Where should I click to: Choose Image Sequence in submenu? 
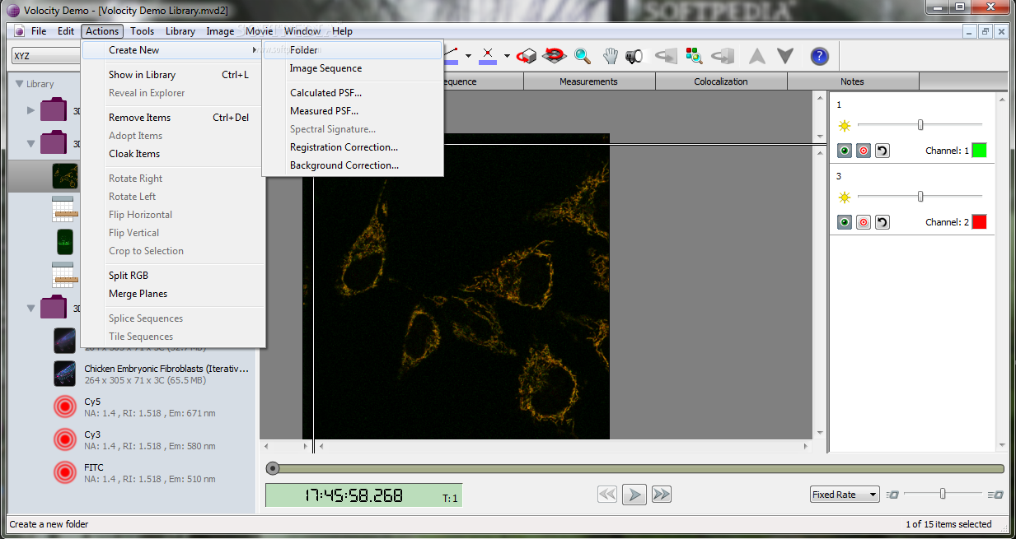tap(353, 68)
